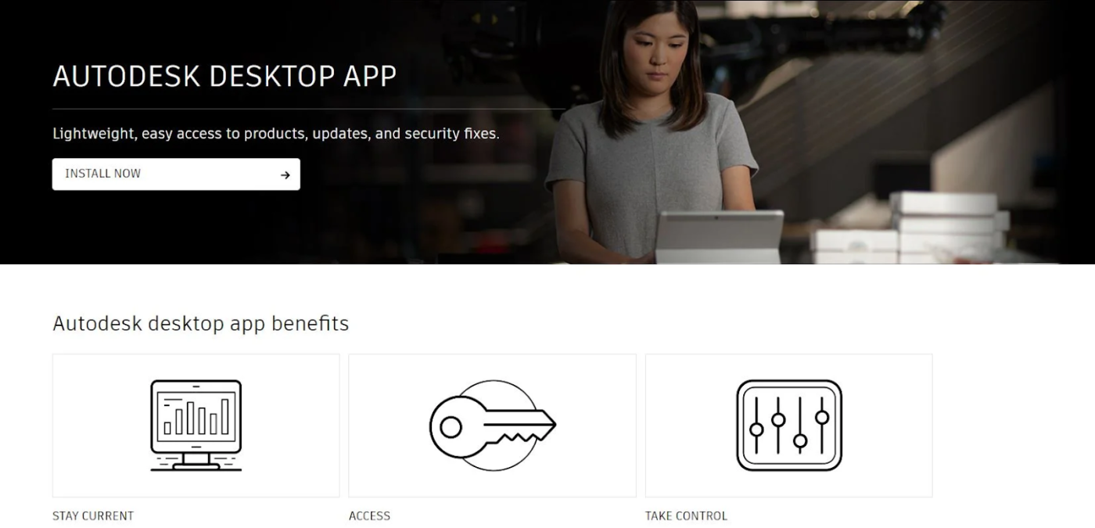Screen dimensions: 1095x528
Task: Open the STAY CURRENT label
Action: pyautogui.click(x=93, y=515)
